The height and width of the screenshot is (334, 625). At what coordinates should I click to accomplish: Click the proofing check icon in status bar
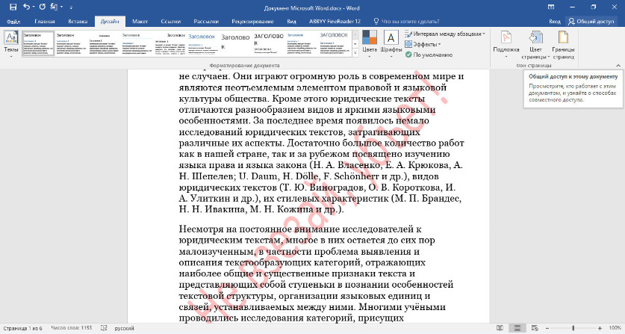click(x=104, y=328)
